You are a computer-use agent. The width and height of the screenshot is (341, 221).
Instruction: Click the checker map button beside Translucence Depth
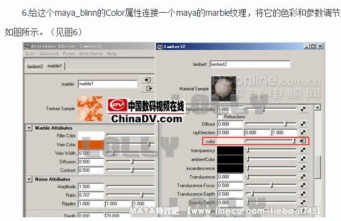tap(303, 194)
